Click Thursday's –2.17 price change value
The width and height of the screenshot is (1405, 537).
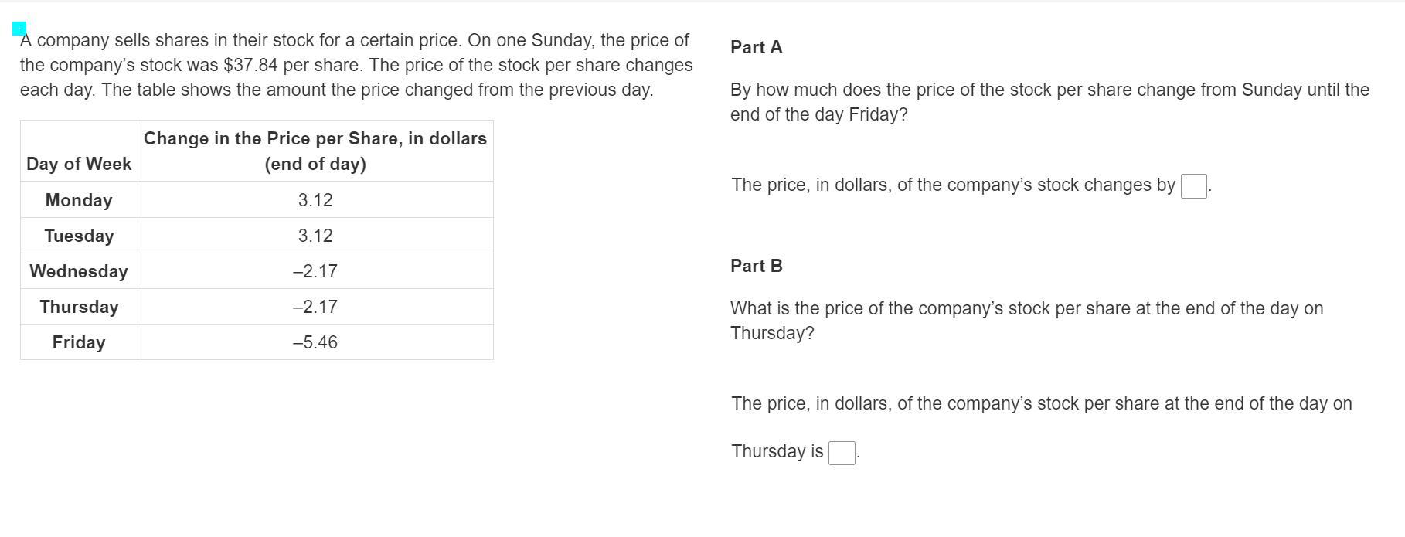coord(315,307)
